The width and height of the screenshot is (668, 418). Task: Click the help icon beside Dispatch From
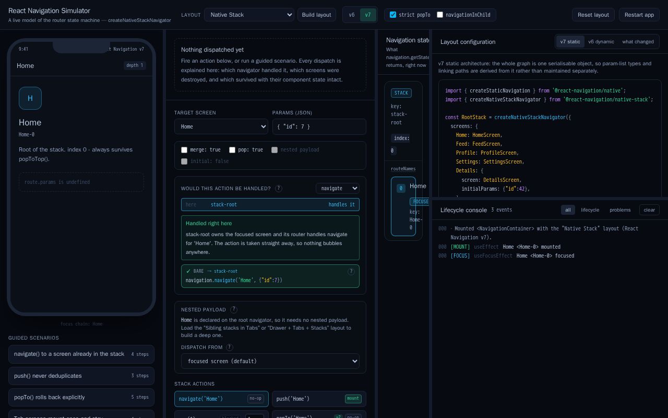point(229,347)
